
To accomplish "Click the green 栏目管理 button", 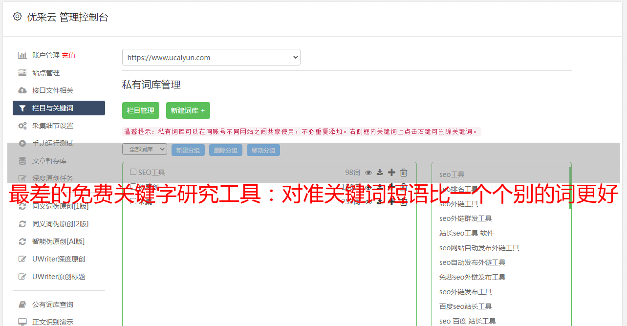I will (141, 110).
